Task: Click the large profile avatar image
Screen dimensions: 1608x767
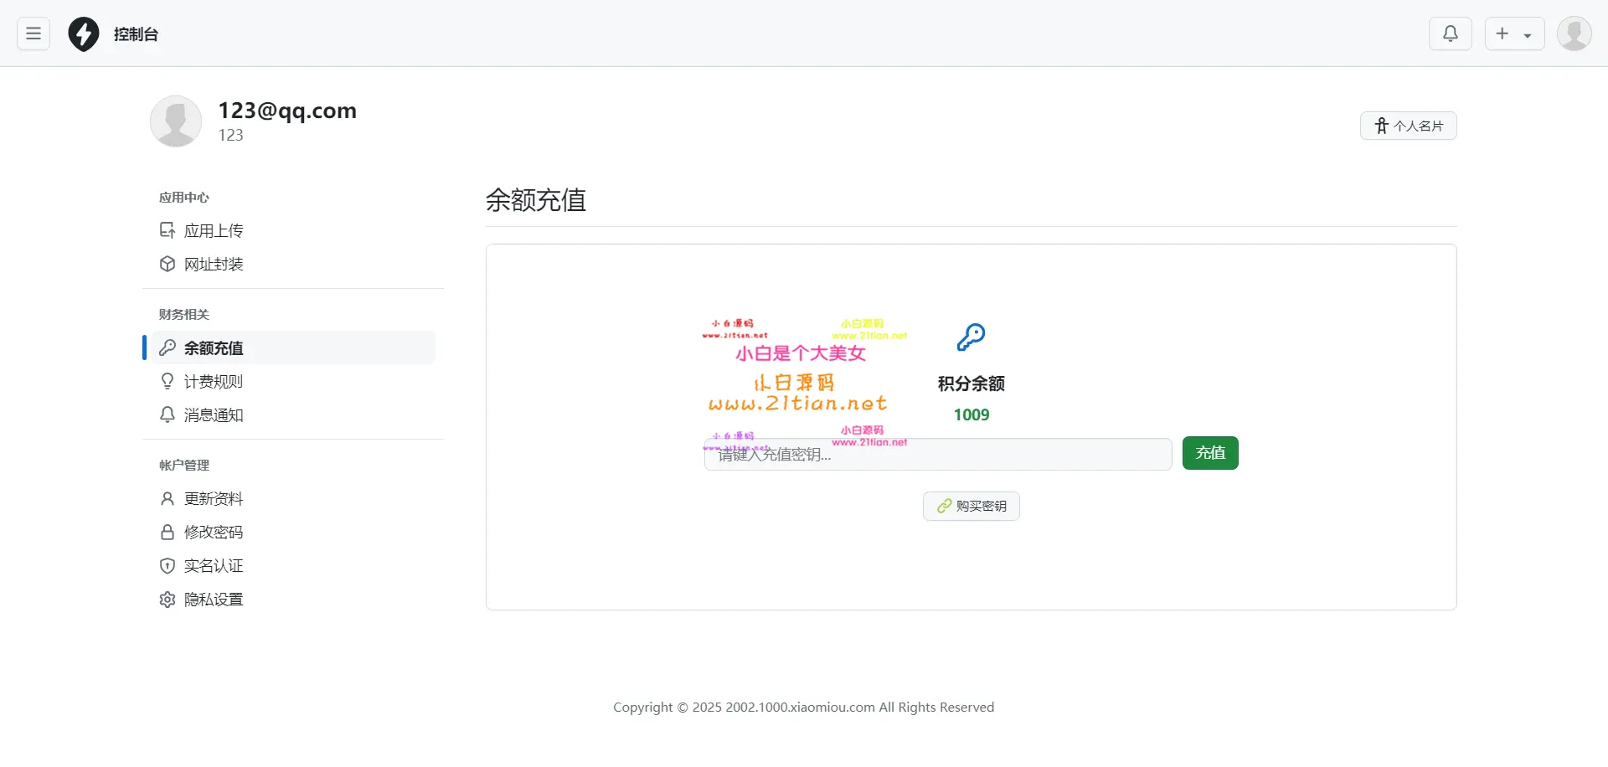Action: tap(176, 121)
